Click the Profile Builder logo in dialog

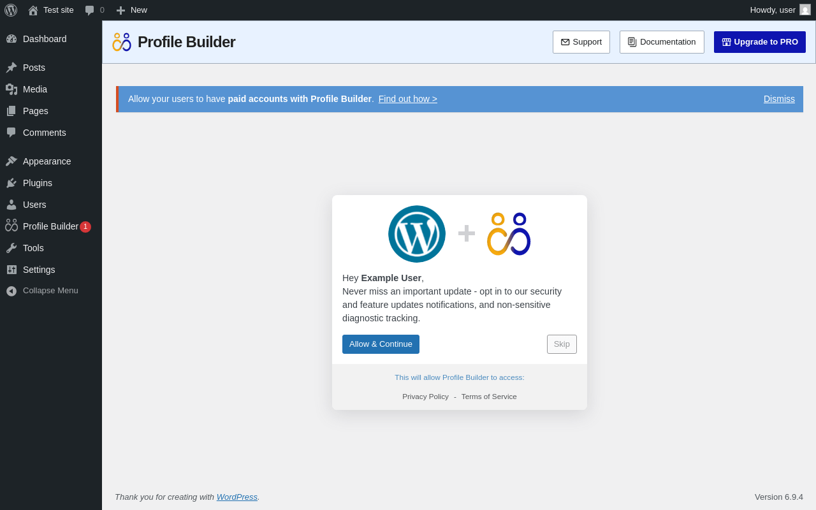(509, 234)
